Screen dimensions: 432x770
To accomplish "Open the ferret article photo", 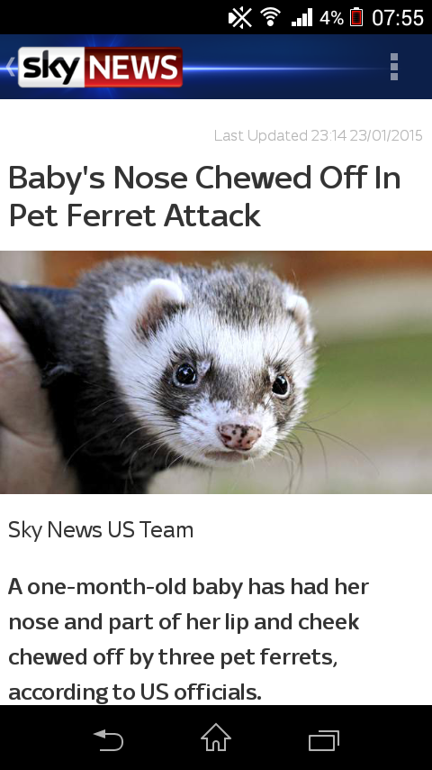I will pos(216,372).
